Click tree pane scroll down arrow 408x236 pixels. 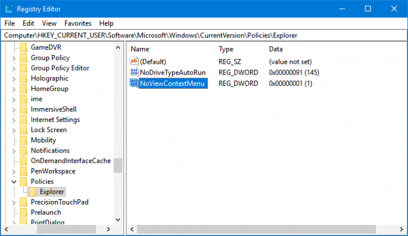pos(118,220)
